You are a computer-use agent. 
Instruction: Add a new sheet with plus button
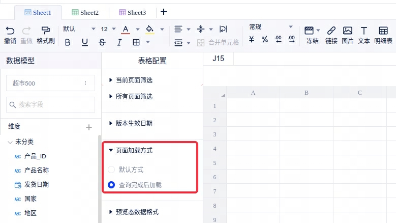163,12
